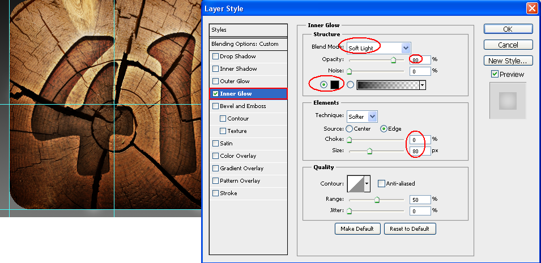Click the Jitter percent field
The width and height of the screenshot is (541, 263).
420,210
